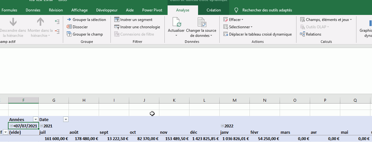
Task: Expand the Effacer dropdown menu
Action: point(242,20)
